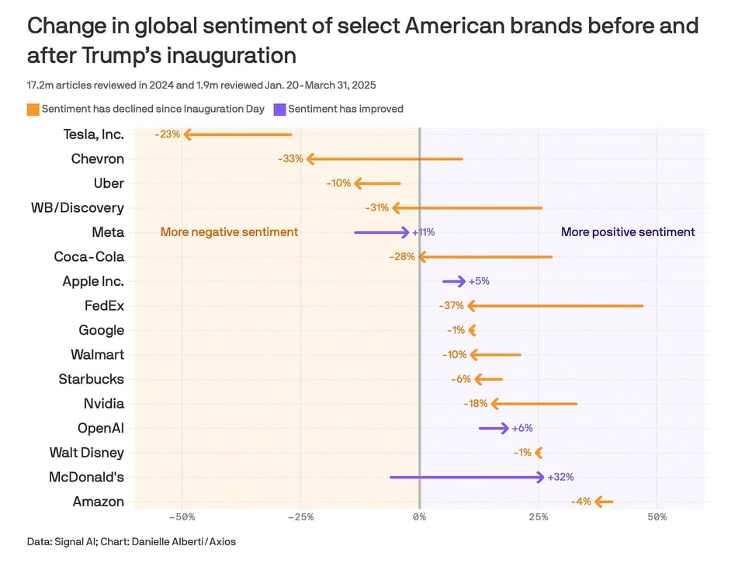This screenshot has height=570, width=745.
Task: Click FedEx's orange arrowhead near -37%
Action: click(470, 306)
